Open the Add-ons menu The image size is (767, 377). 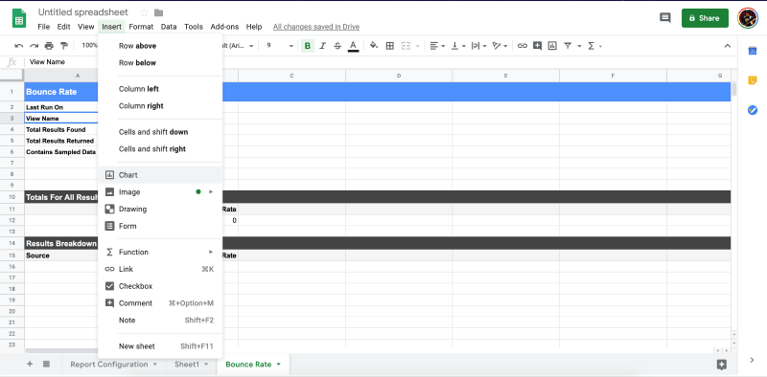pyautogui.click(x=224, y=27)
